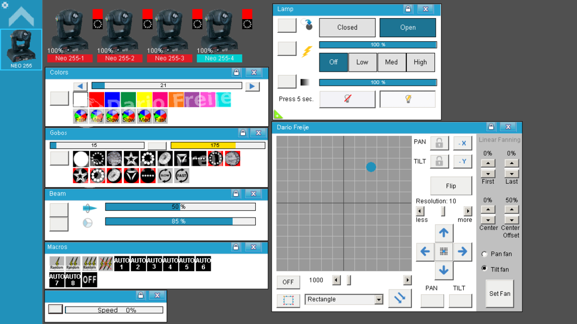Adjust the color wheel slider showing 21
The width and height of the screenshot is (577, 324).
[167, 86]
